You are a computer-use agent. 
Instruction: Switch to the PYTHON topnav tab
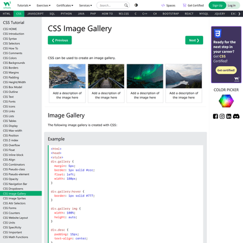pyautogui.click(x=66, y=13)
